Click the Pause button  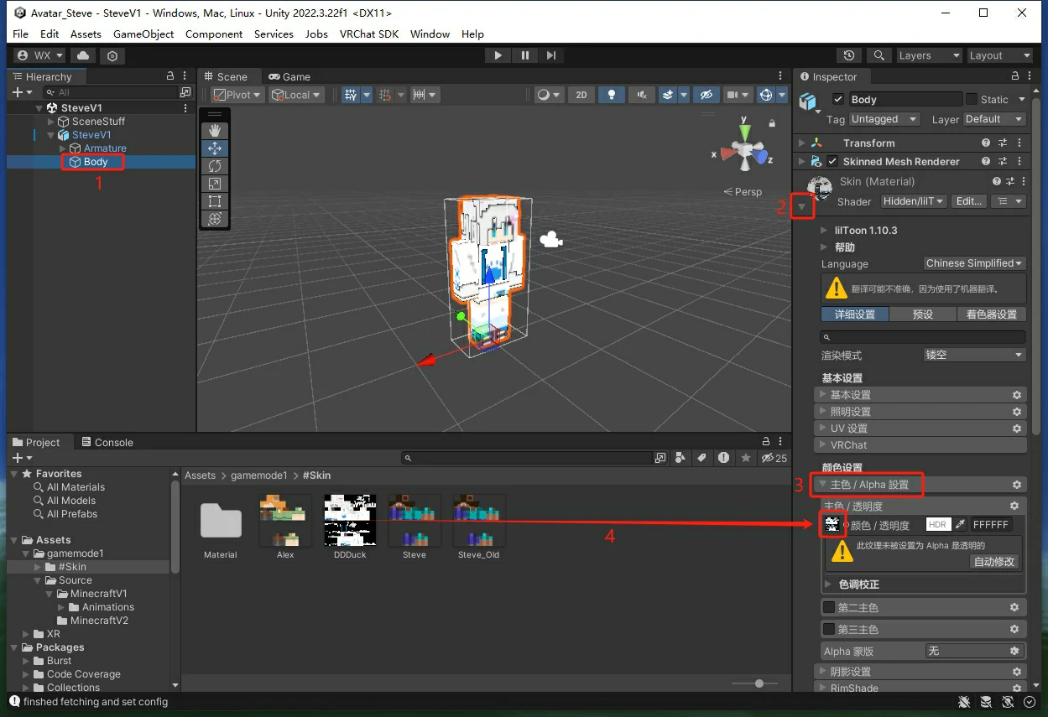click(x=525, y=55)
